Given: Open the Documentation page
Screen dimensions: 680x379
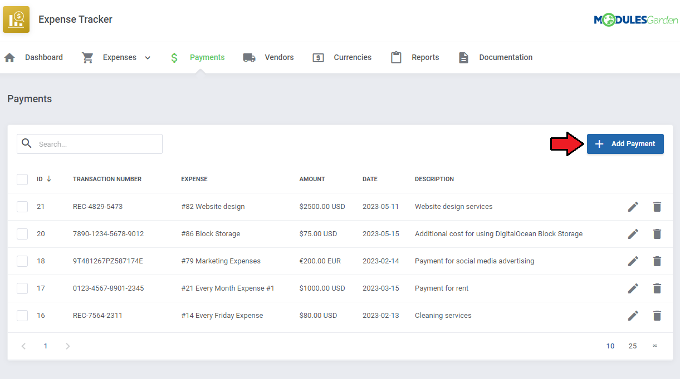Looking at the screenshot, I should 506,57.
